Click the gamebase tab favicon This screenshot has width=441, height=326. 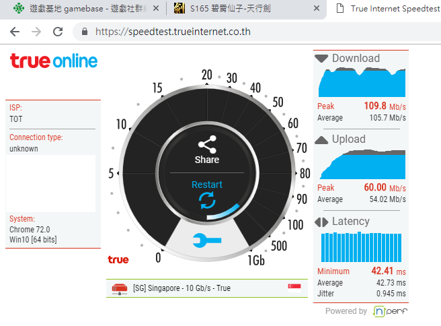(x=19, y=9)
